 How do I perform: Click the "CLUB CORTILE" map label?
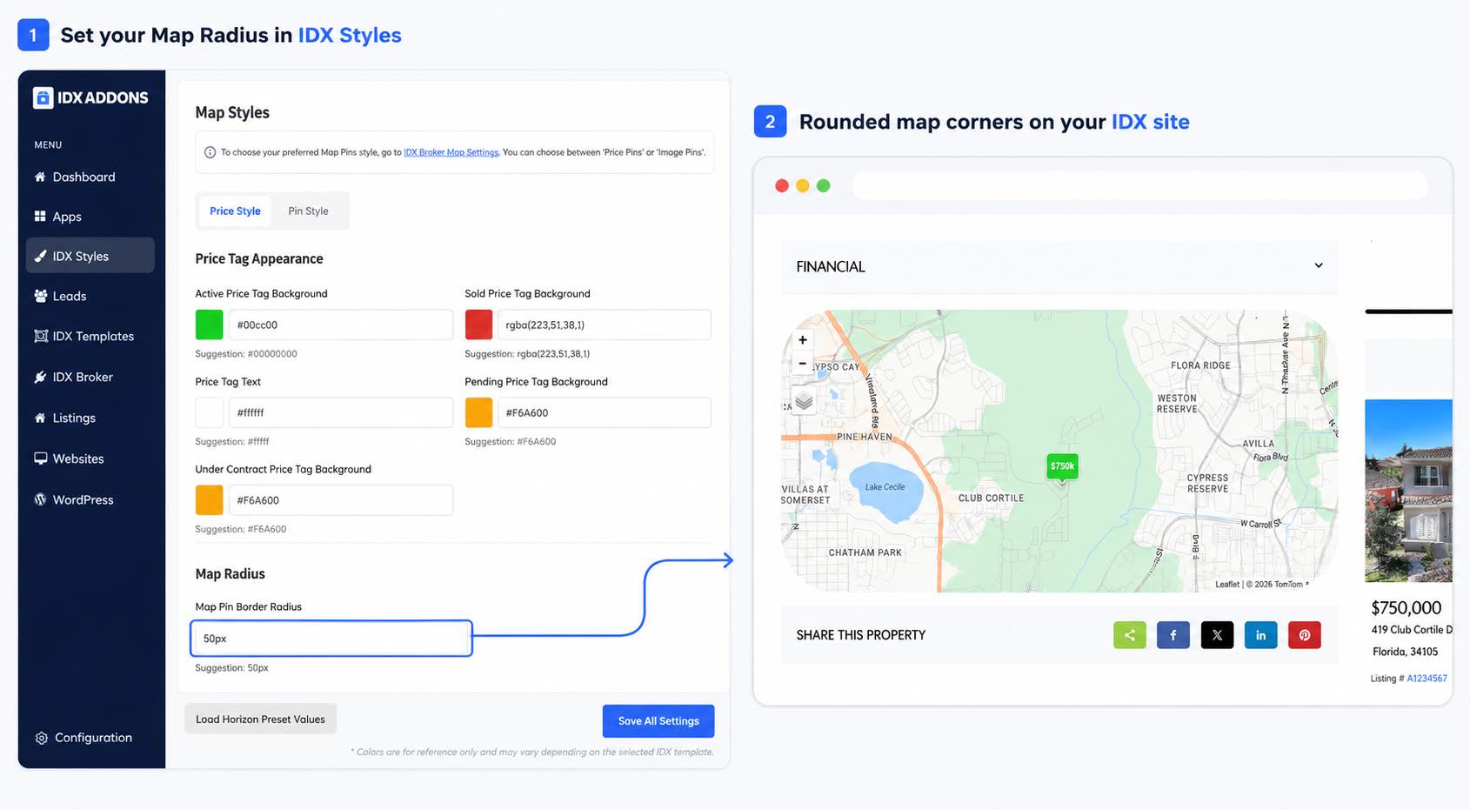point(991,499)
